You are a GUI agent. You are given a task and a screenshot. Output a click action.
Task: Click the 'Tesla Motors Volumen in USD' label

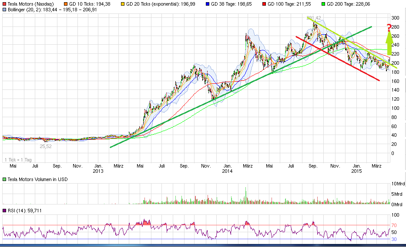pos(37,179)
